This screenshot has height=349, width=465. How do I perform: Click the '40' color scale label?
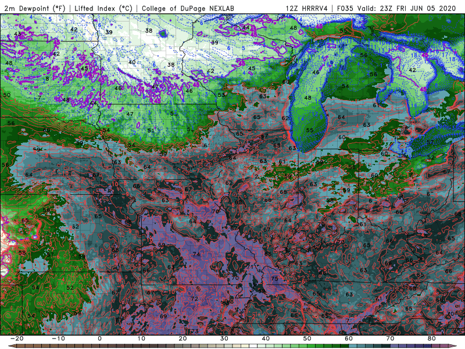(266, 339)
